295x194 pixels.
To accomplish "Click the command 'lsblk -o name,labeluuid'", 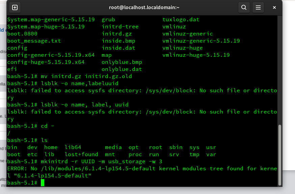I will coord(80,83).
